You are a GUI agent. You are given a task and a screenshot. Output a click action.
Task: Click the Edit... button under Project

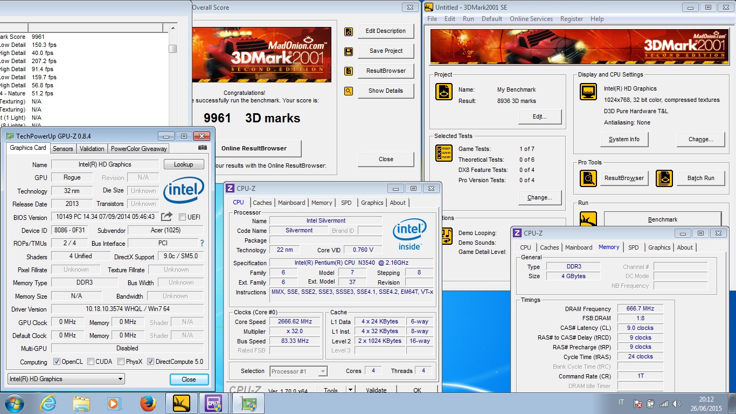coord(540,116)
